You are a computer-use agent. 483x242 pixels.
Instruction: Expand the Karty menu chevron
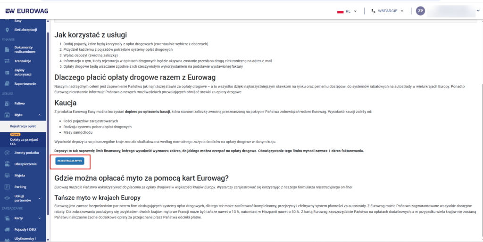click(x=40, y=218)
